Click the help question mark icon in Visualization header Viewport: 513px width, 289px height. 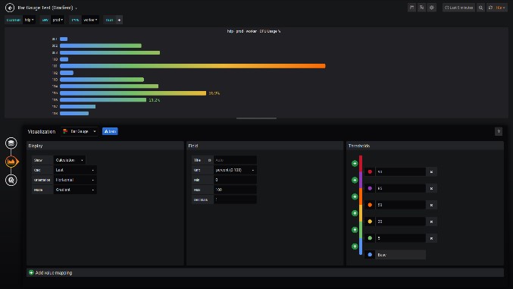tap(499, 131)
